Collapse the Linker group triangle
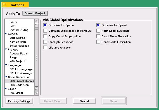 coord(6,88)
